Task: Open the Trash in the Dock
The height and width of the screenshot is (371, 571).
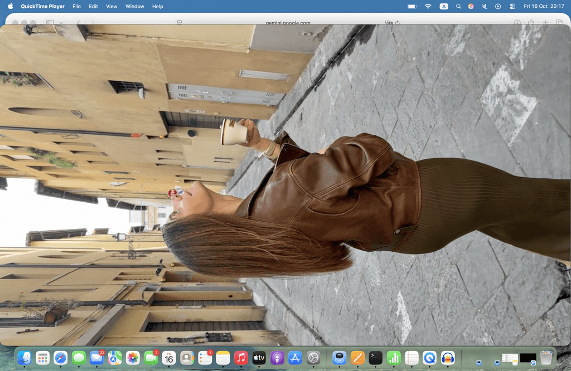Action: pos(546,358)
